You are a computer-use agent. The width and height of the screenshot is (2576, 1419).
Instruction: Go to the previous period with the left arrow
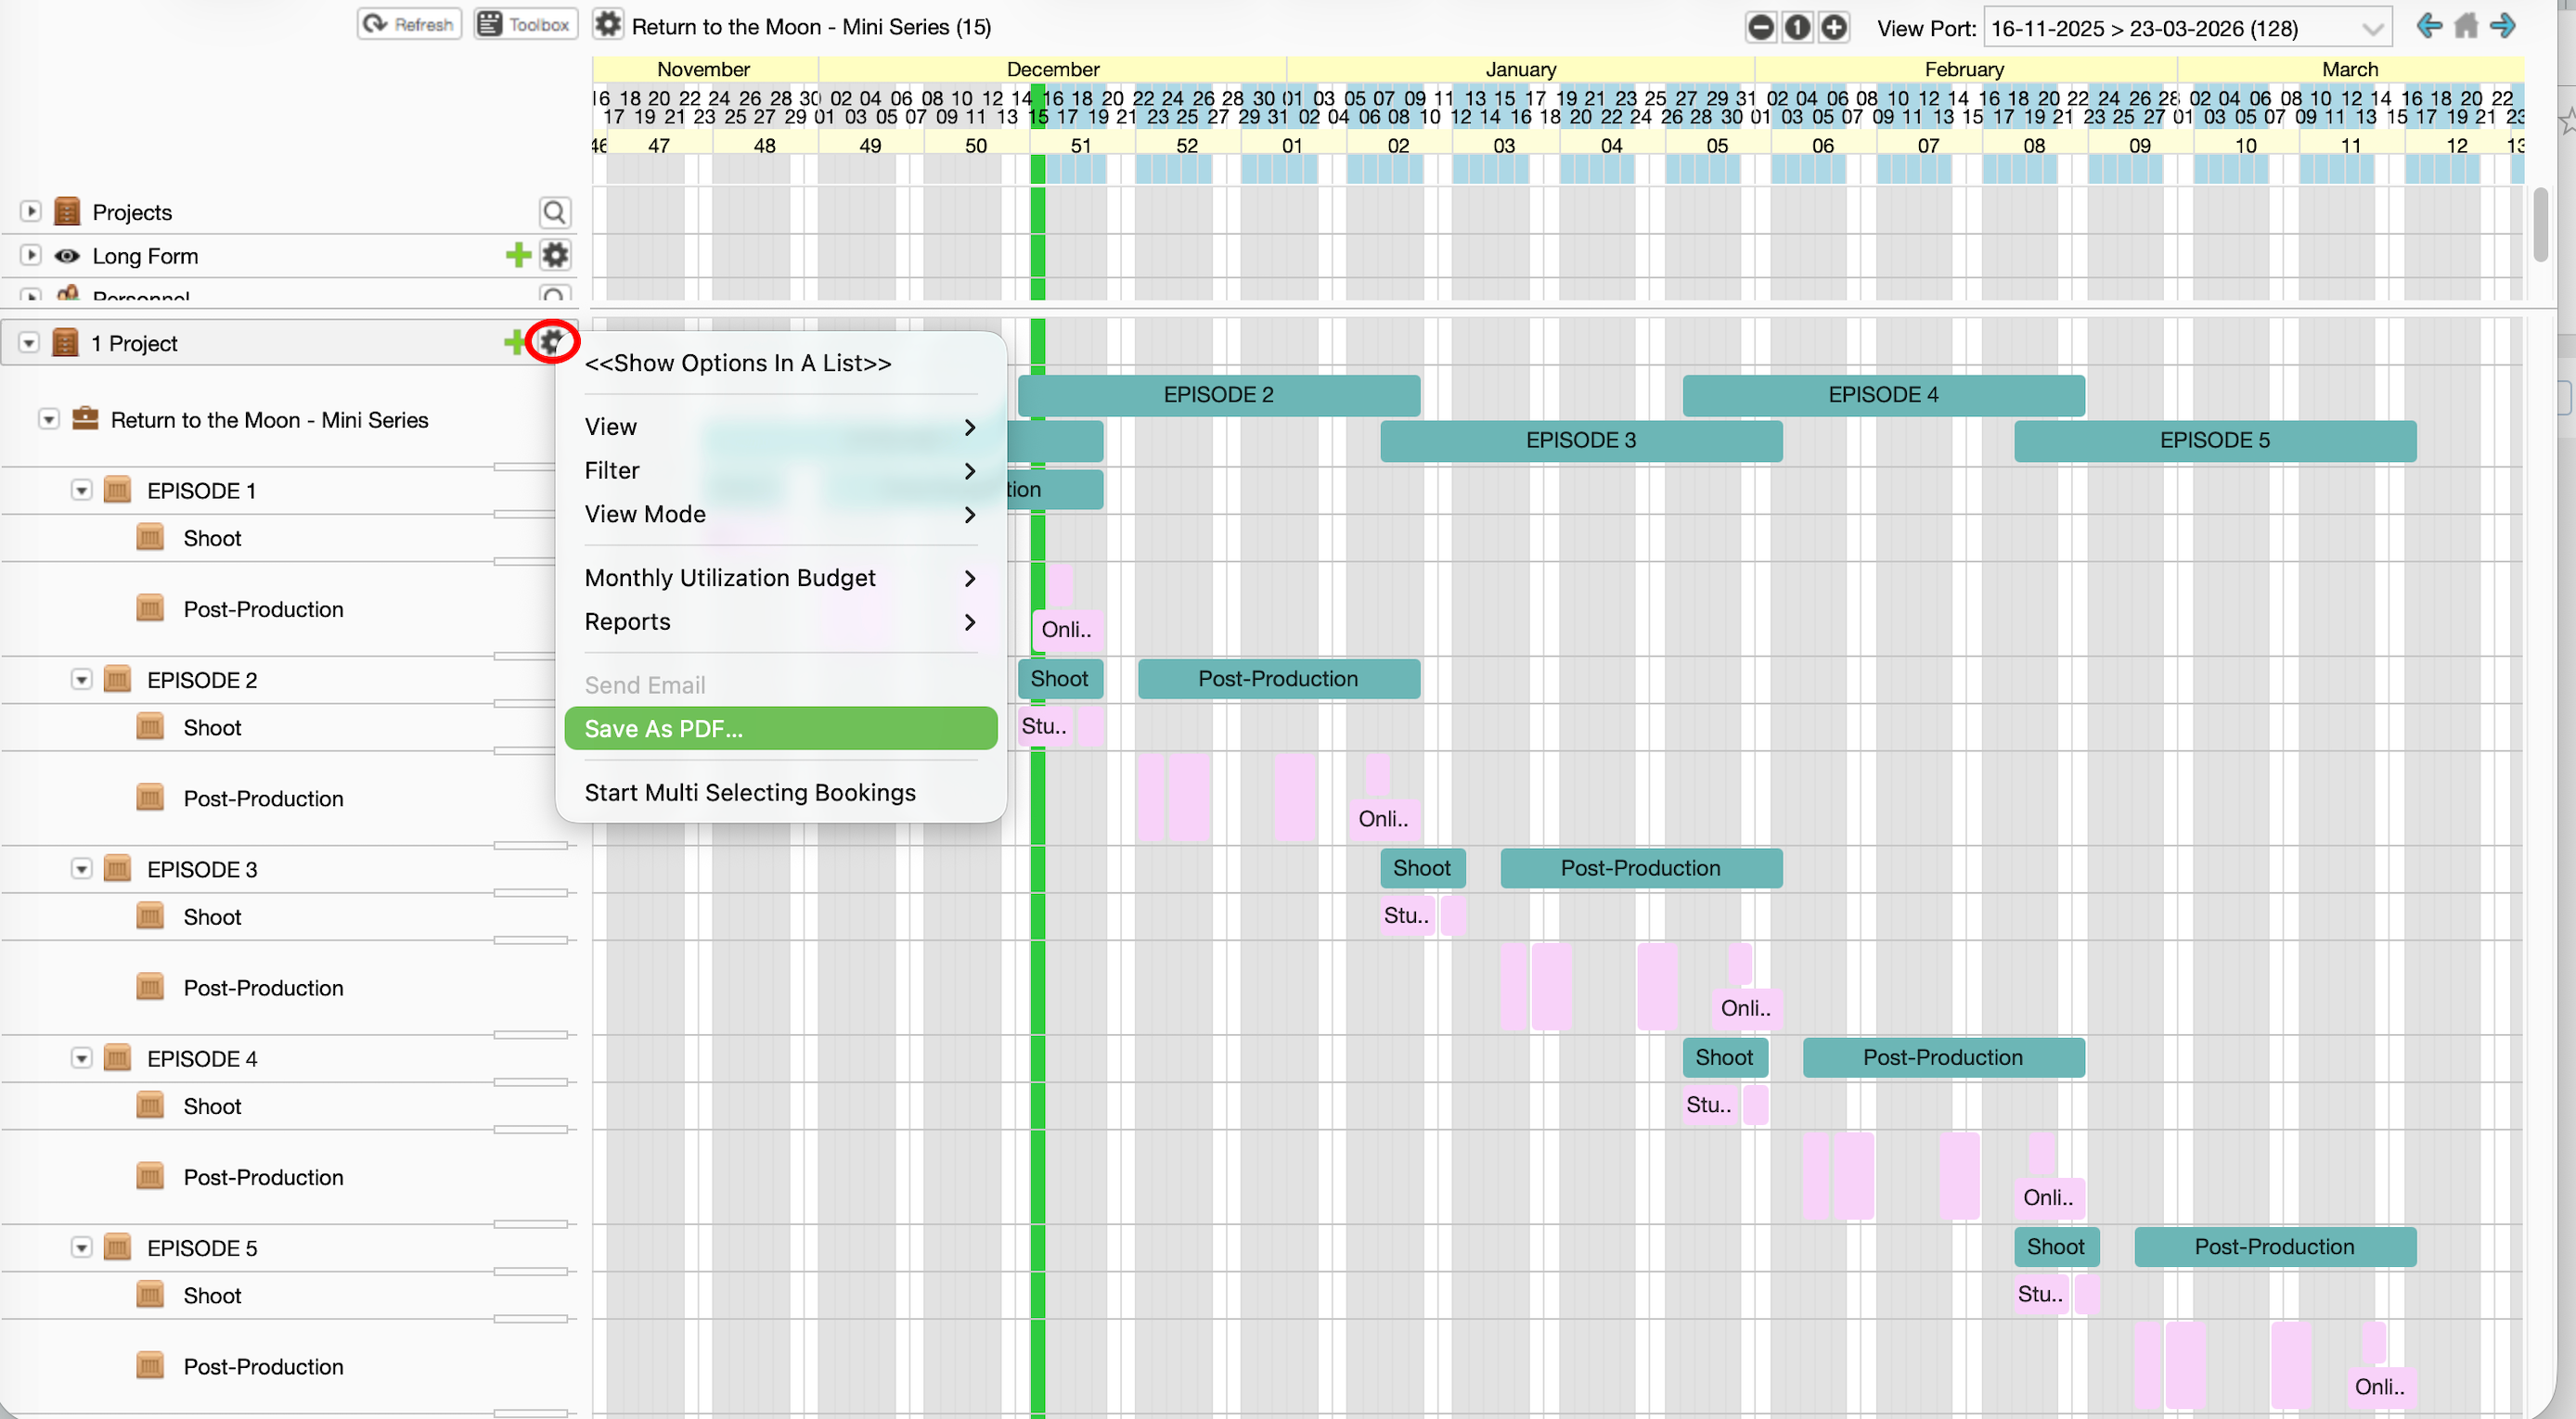[2429, 26]
